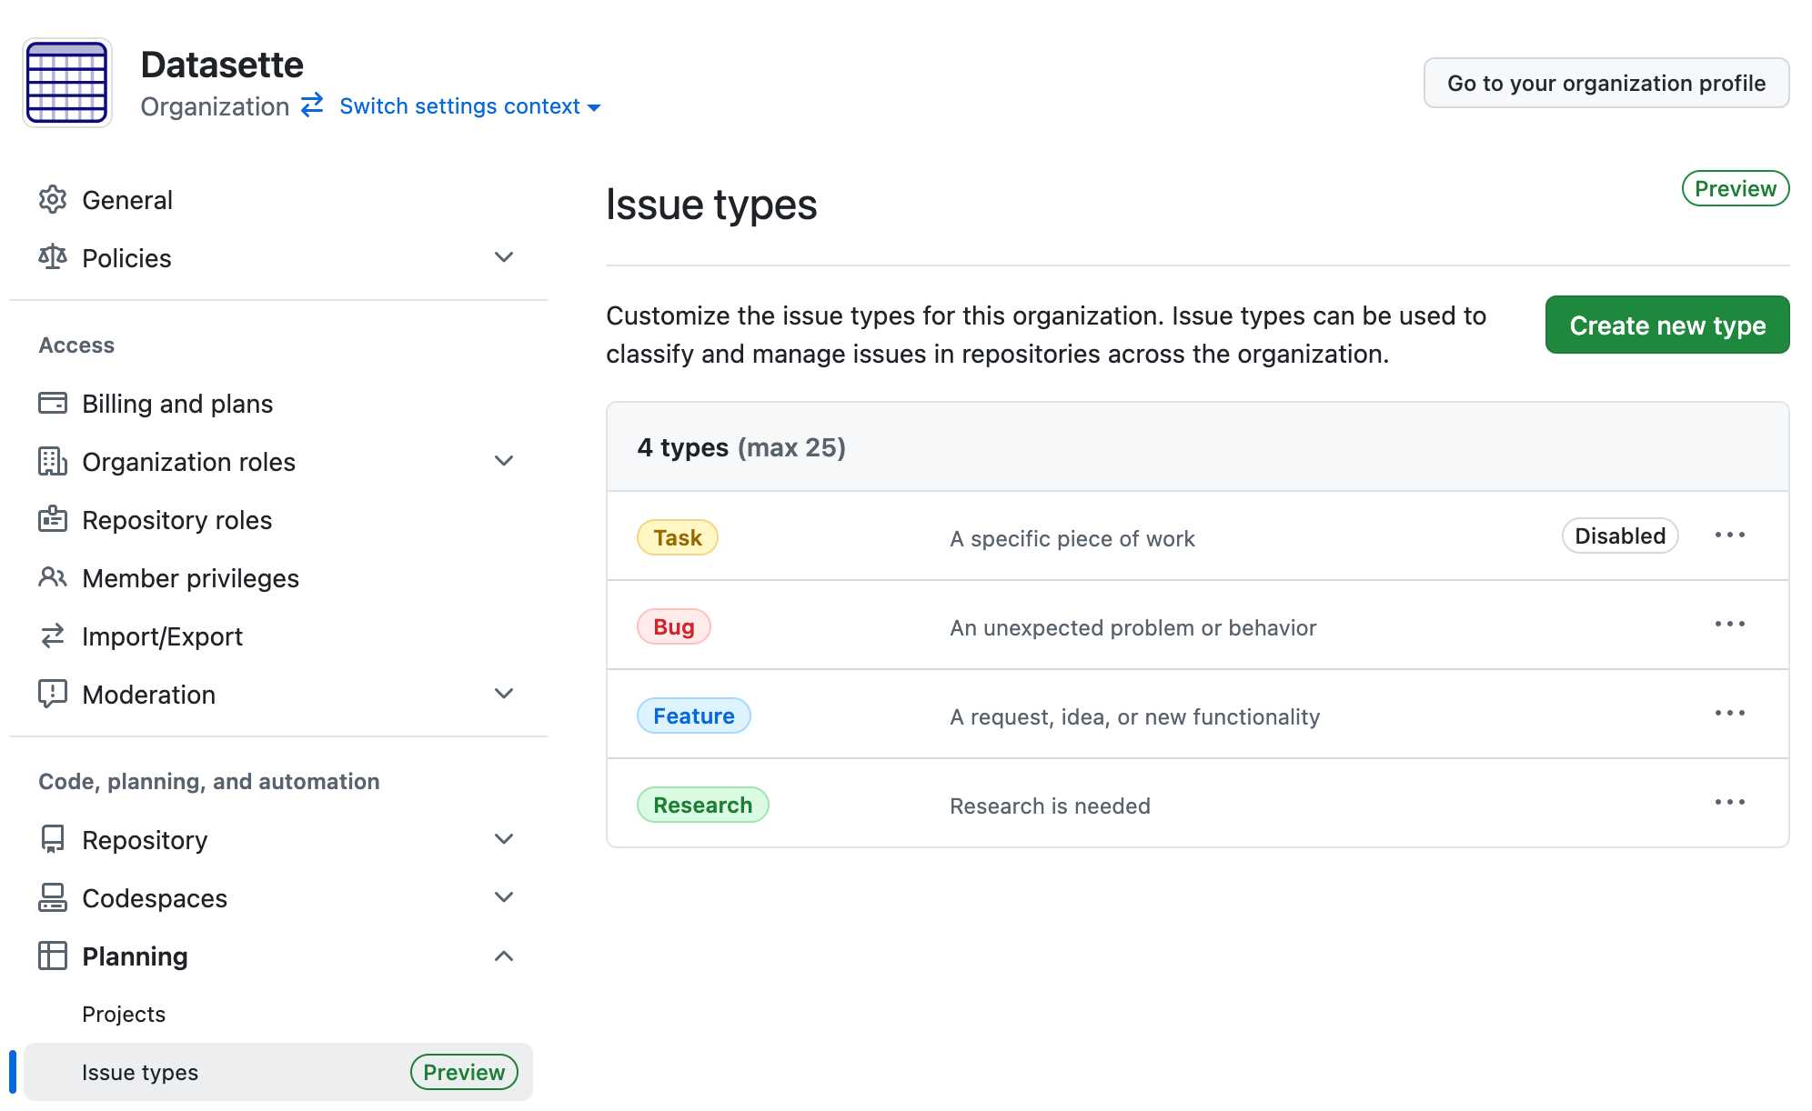Expand the Moderation section chevron
Screen dimensions: 1812x1111
(504, 694)
